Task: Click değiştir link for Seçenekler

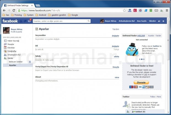Action: click(x=115, y=36)
